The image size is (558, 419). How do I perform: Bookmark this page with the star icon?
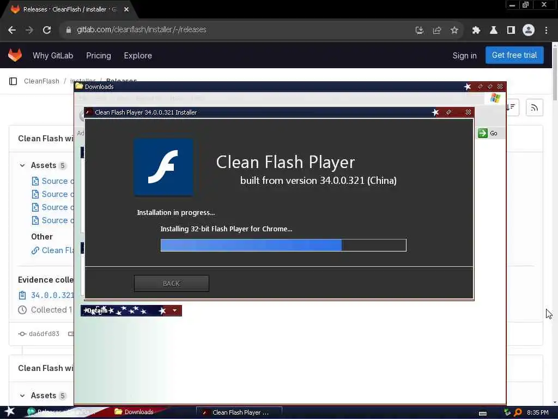click(x=454, y=31)
